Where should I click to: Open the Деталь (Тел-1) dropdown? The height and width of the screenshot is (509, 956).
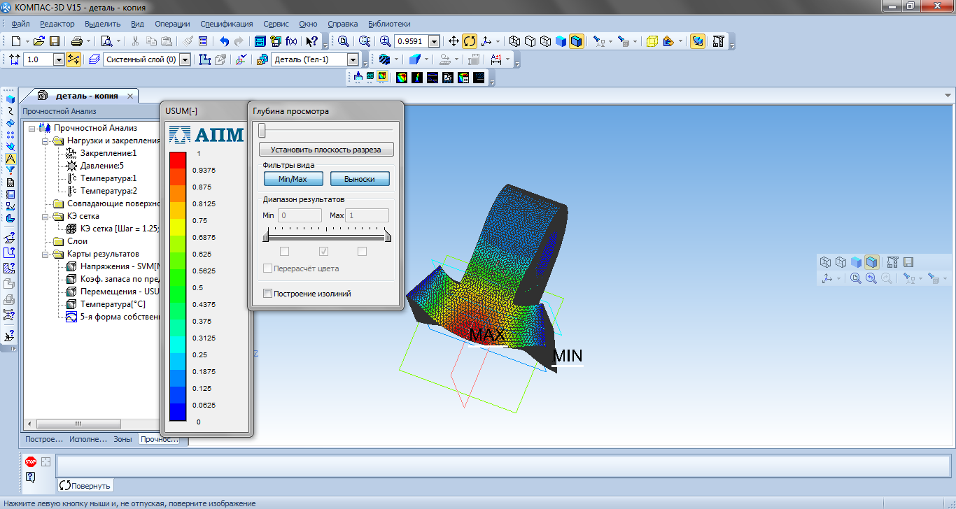click(353, 59)
